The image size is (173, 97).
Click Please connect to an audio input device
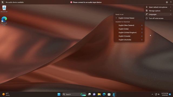[x=87, y=2]
